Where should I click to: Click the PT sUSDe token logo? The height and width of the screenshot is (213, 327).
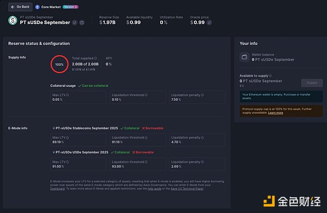coord(13,20)
